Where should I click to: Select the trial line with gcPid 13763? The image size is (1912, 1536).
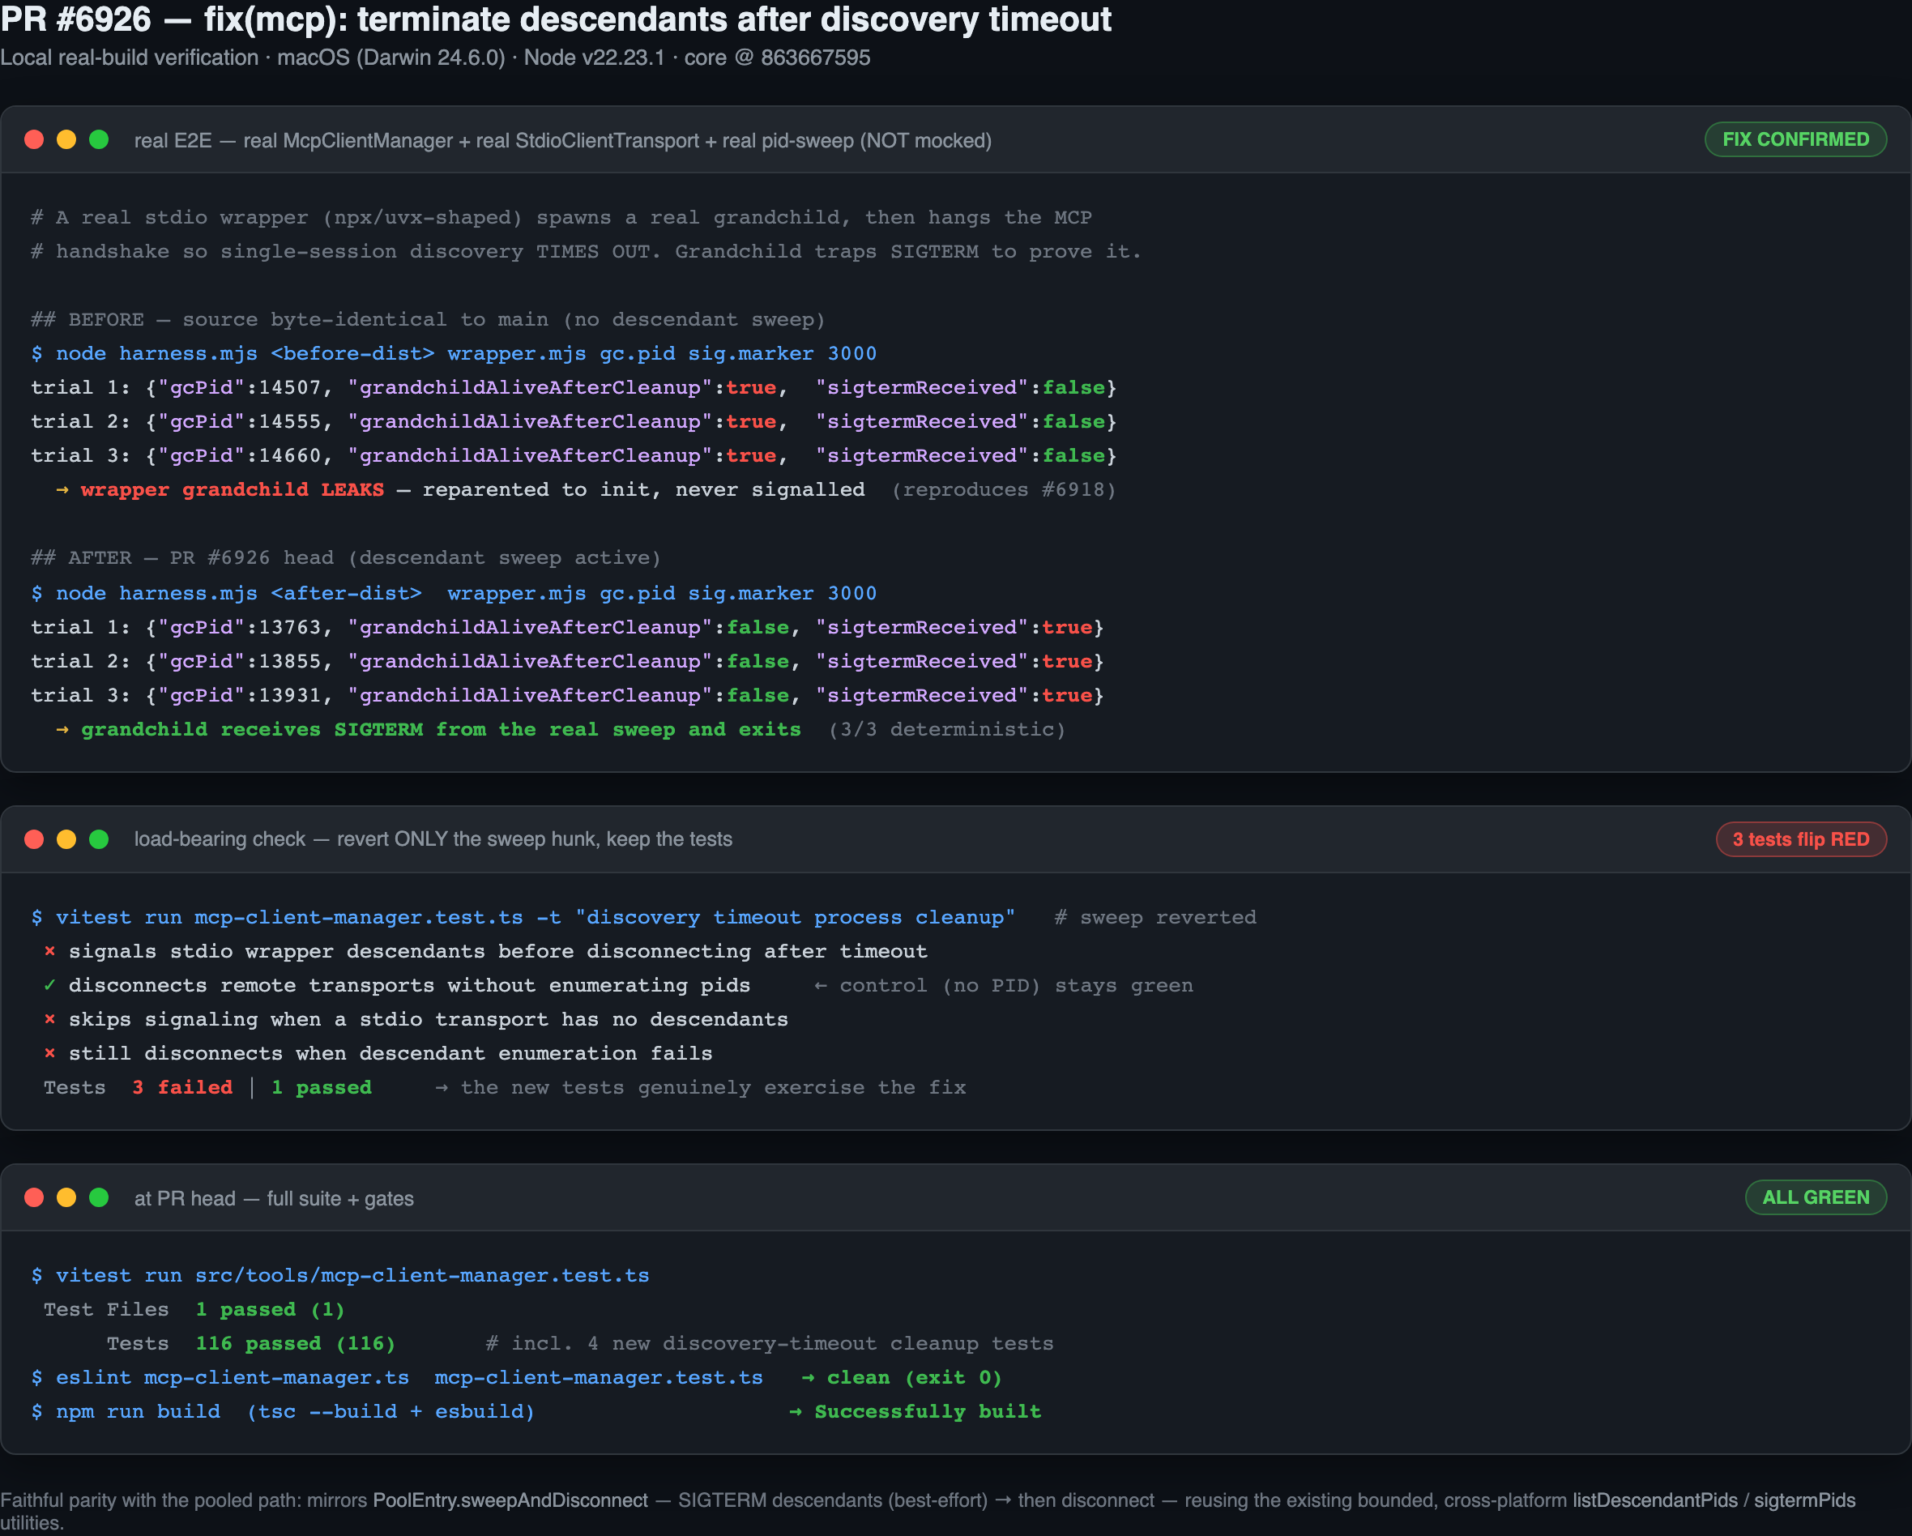point(568,627)
